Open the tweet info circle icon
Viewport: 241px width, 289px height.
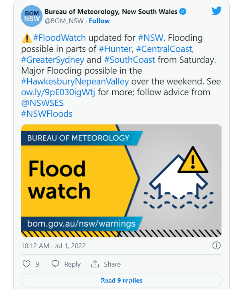coord(216,245)
